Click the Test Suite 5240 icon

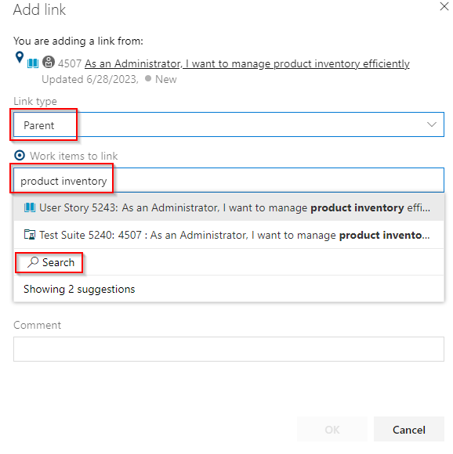coord(30,235)
